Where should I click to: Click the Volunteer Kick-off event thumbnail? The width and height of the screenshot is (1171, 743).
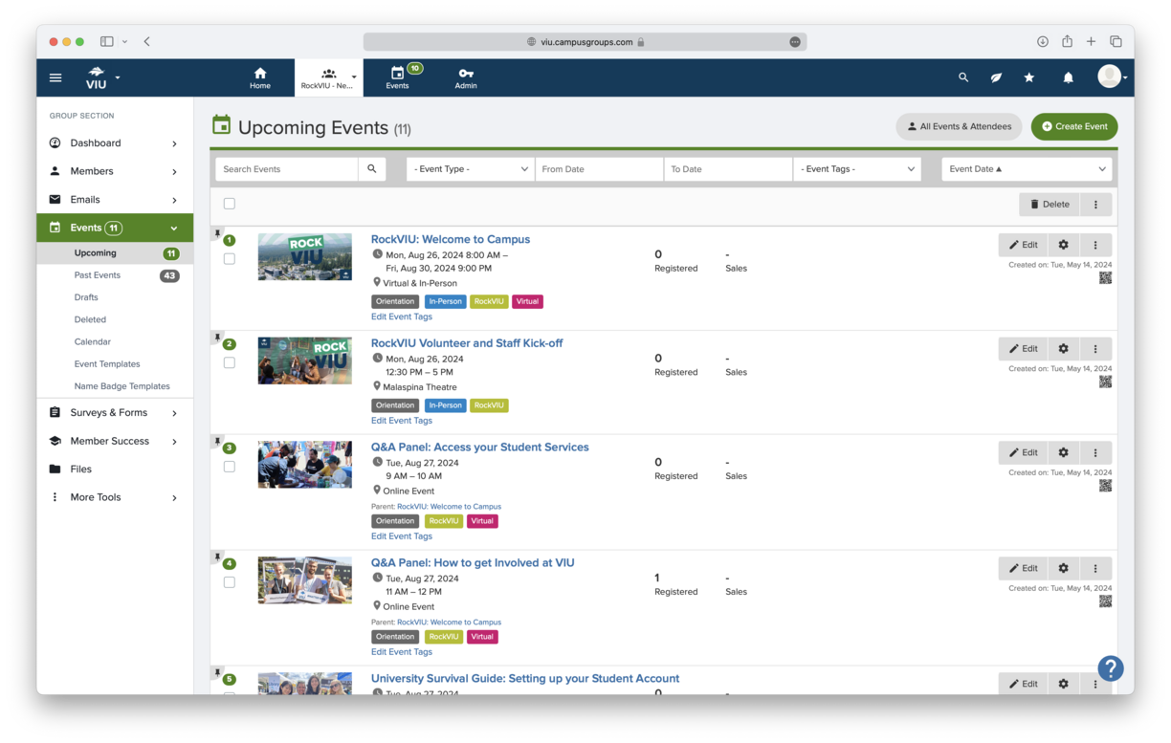coord(304,361)
